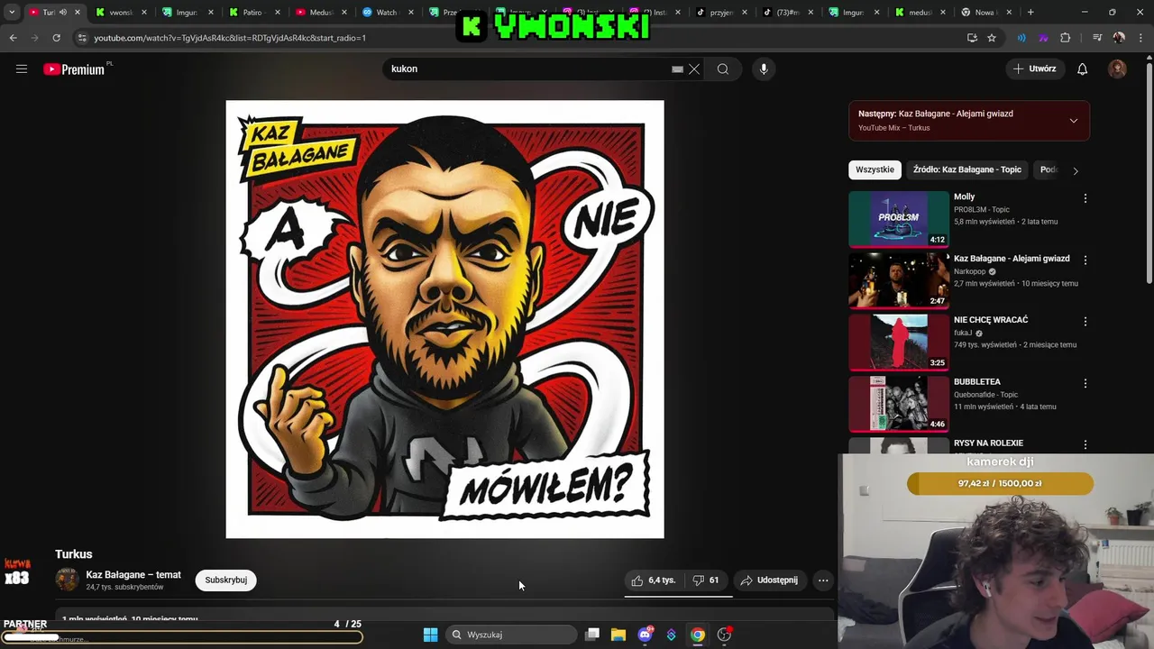Open the on-screen keyboard icon in search box
This screenshot has width=1154, height=649.
pyautogui.click(x=677, y=69)
